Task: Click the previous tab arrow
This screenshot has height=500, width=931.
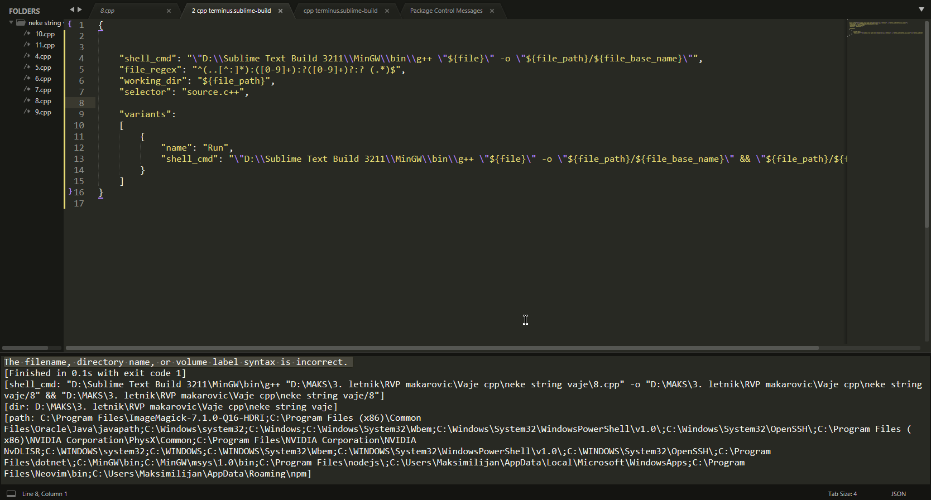Action: (71, 9)
